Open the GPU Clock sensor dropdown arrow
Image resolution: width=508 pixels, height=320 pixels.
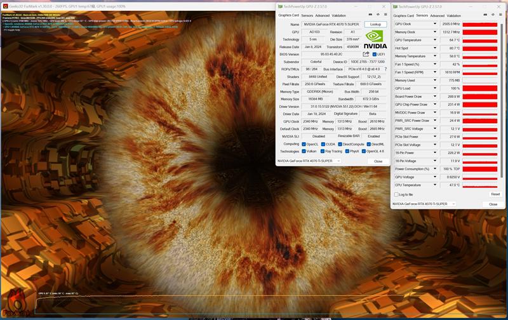[x=435, y=24]
